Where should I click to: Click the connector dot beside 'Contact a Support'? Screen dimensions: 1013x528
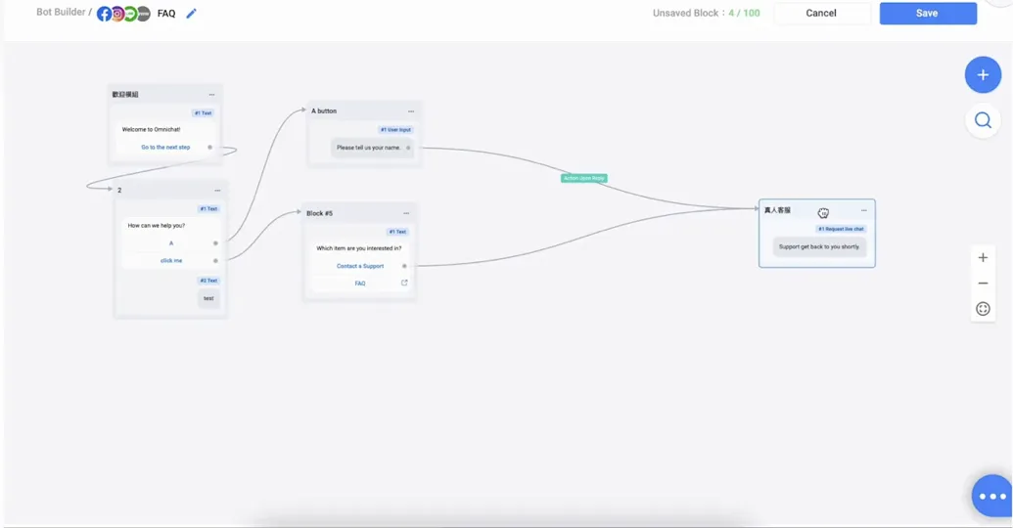[x=404, y=266]
